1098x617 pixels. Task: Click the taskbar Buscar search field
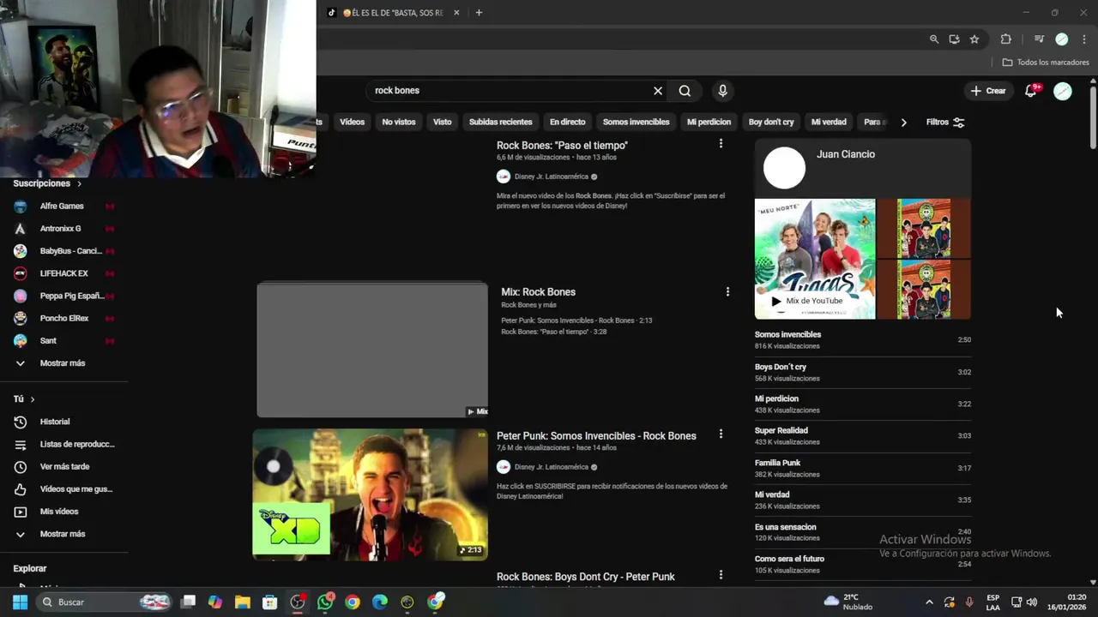pos(105,602)
